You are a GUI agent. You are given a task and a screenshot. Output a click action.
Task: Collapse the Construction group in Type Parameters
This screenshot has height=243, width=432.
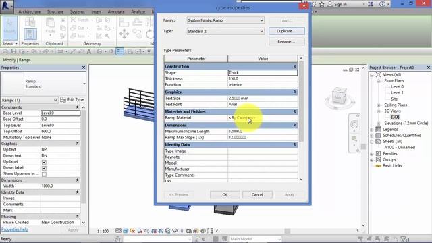pyautogui.click(x=294, y=66)
